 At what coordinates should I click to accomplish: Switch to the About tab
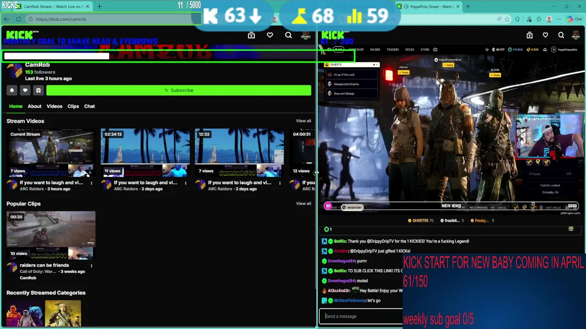(x=34, y=106)
